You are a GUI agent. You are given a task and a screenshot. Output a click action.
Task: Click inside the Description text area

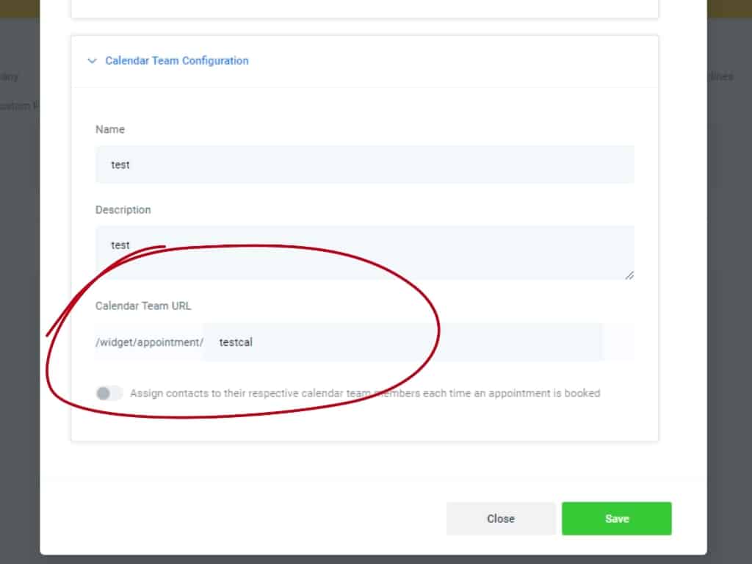click(x=364, y=252)
